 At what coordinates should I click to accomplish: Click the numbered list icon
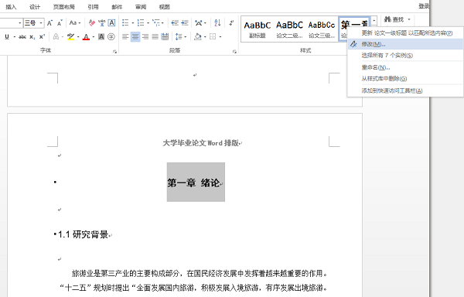click(x=141, y=22)
